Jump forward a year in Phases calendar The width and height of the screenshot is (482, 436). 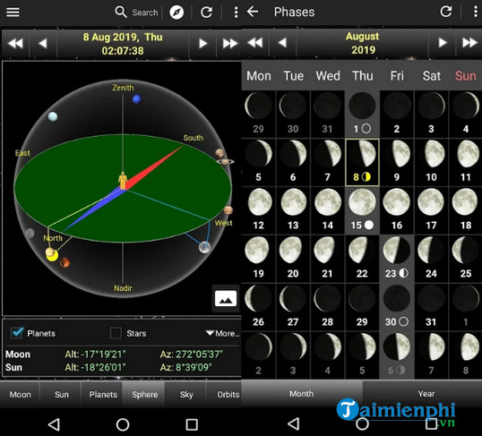click(469, 42)
